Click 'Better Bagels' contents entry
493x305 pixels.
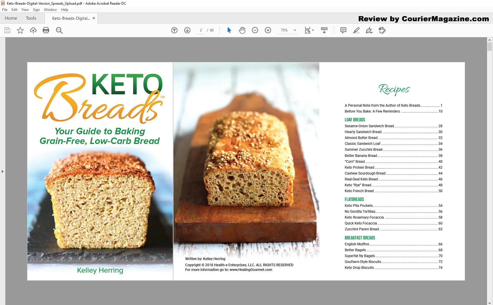(393, 250)
